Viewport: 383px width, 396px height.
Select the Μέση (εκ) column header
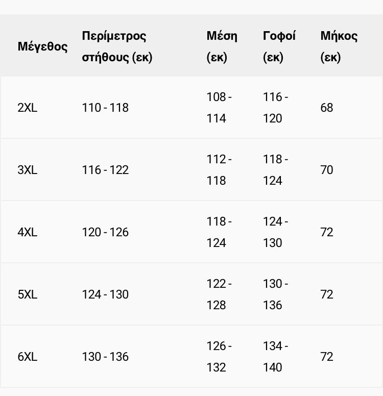click(x=222, y=46)
